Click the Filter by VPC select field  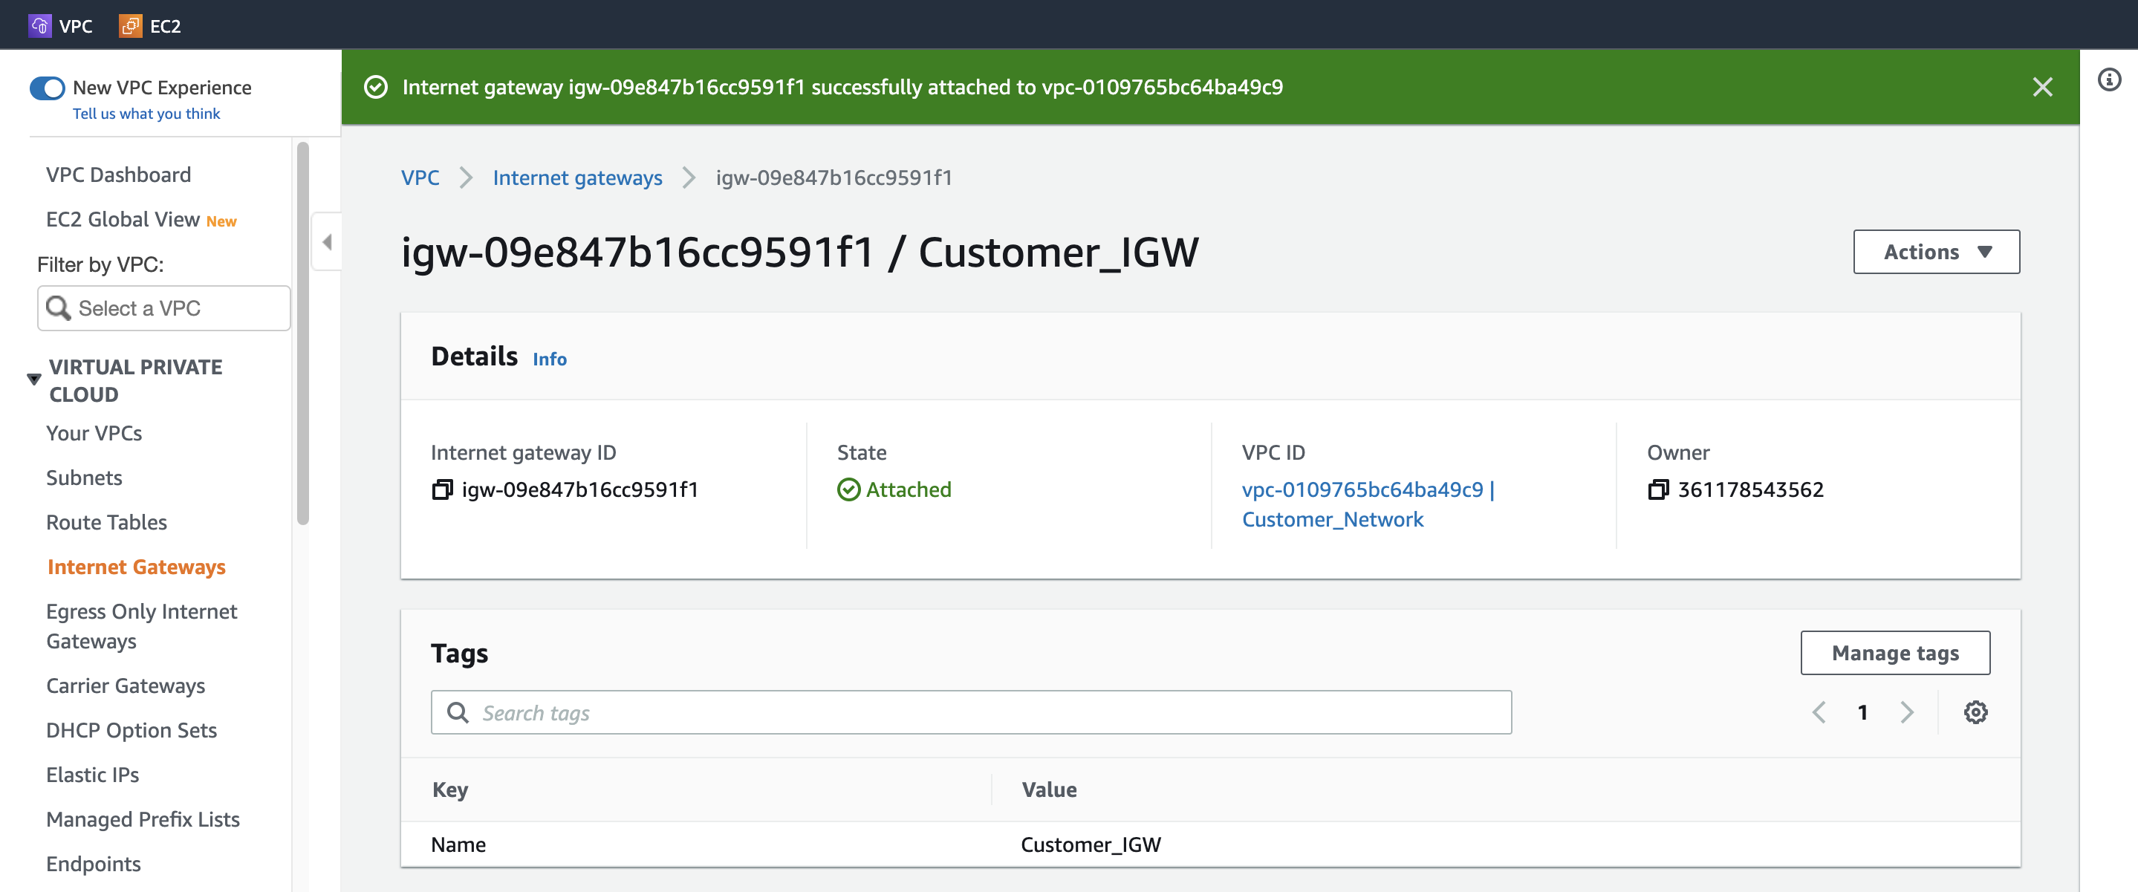pos(163,307)
